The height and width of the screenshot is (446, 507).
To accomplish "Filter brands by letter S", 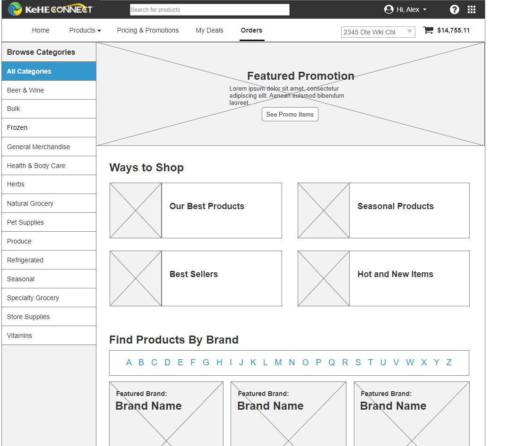I will (358, 362).
